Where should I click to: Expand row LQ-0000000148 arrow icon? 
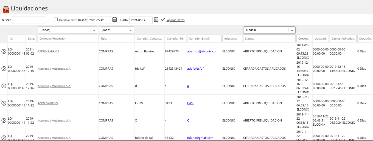(4, 51)
